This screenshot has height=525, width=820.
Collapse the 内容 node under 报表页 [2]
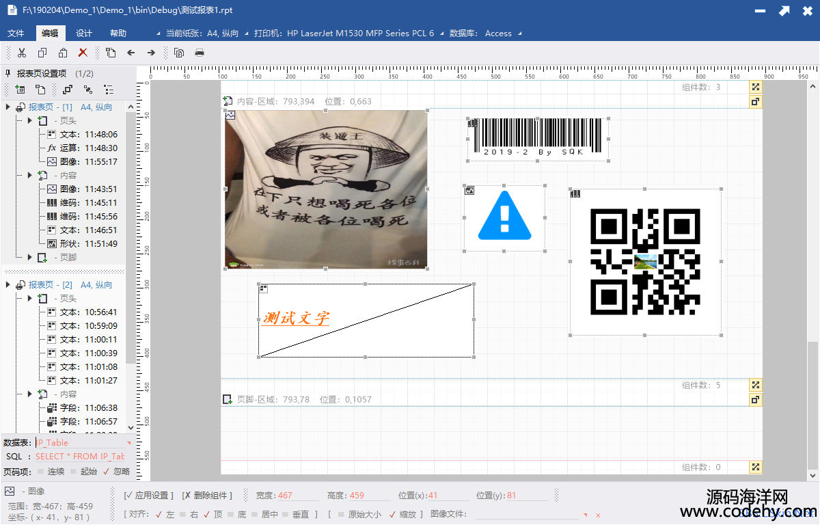pos(29,394)
